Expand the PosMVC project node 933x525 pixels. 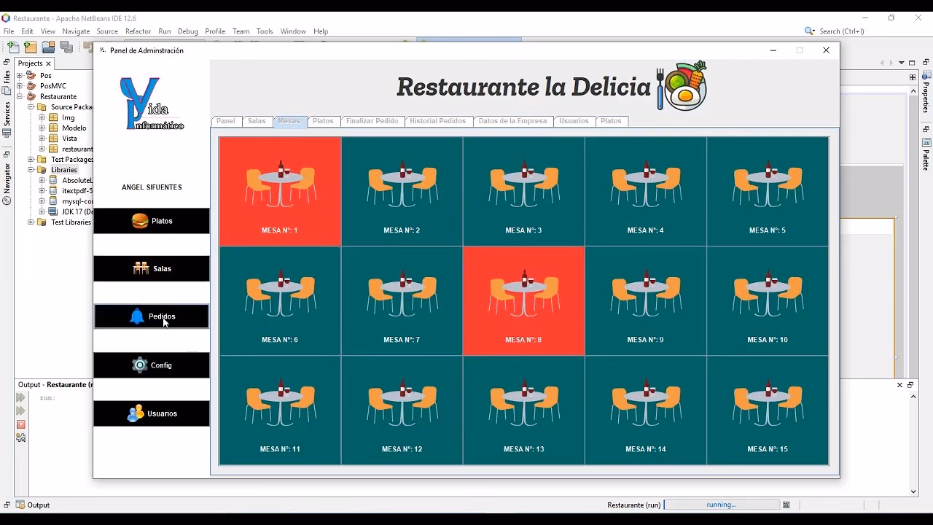click(20, 85)
